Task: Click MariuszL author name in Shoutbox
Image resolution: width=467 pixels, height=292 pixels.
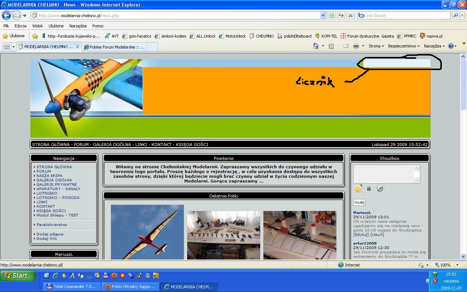Action: point(362,212)
